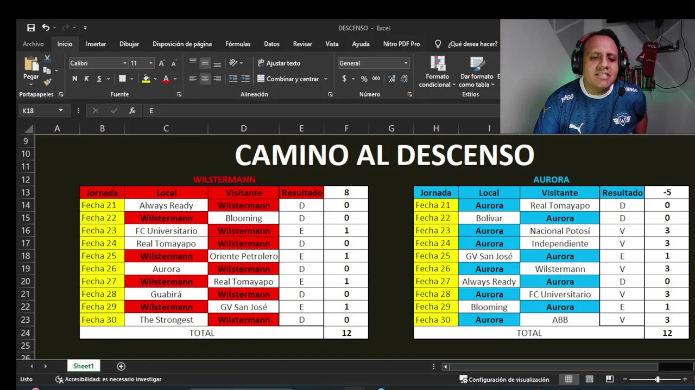Toggle center horizontal alignment
This screenshot has width=695, height=390.
(205, 79)
